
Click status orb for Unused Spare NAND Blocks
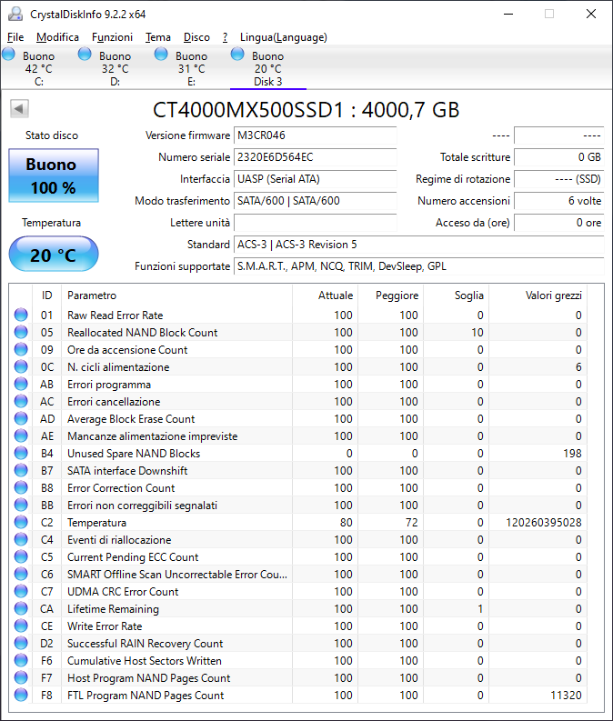click(21, 453)
